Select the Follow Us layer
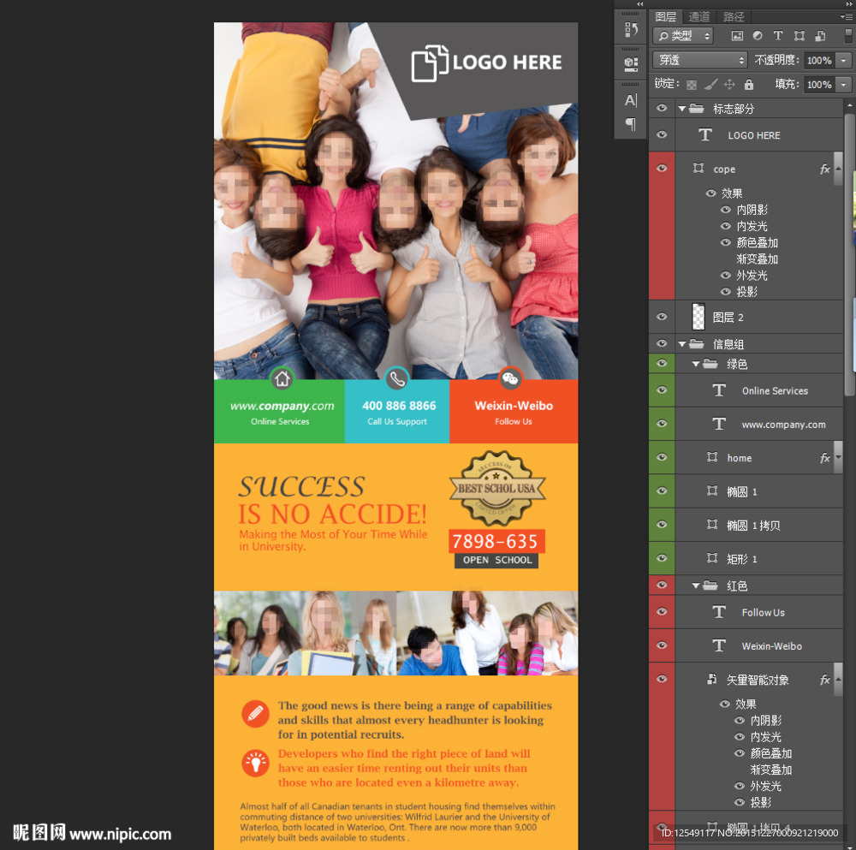 pyautogui.click(x=758, y=612)
